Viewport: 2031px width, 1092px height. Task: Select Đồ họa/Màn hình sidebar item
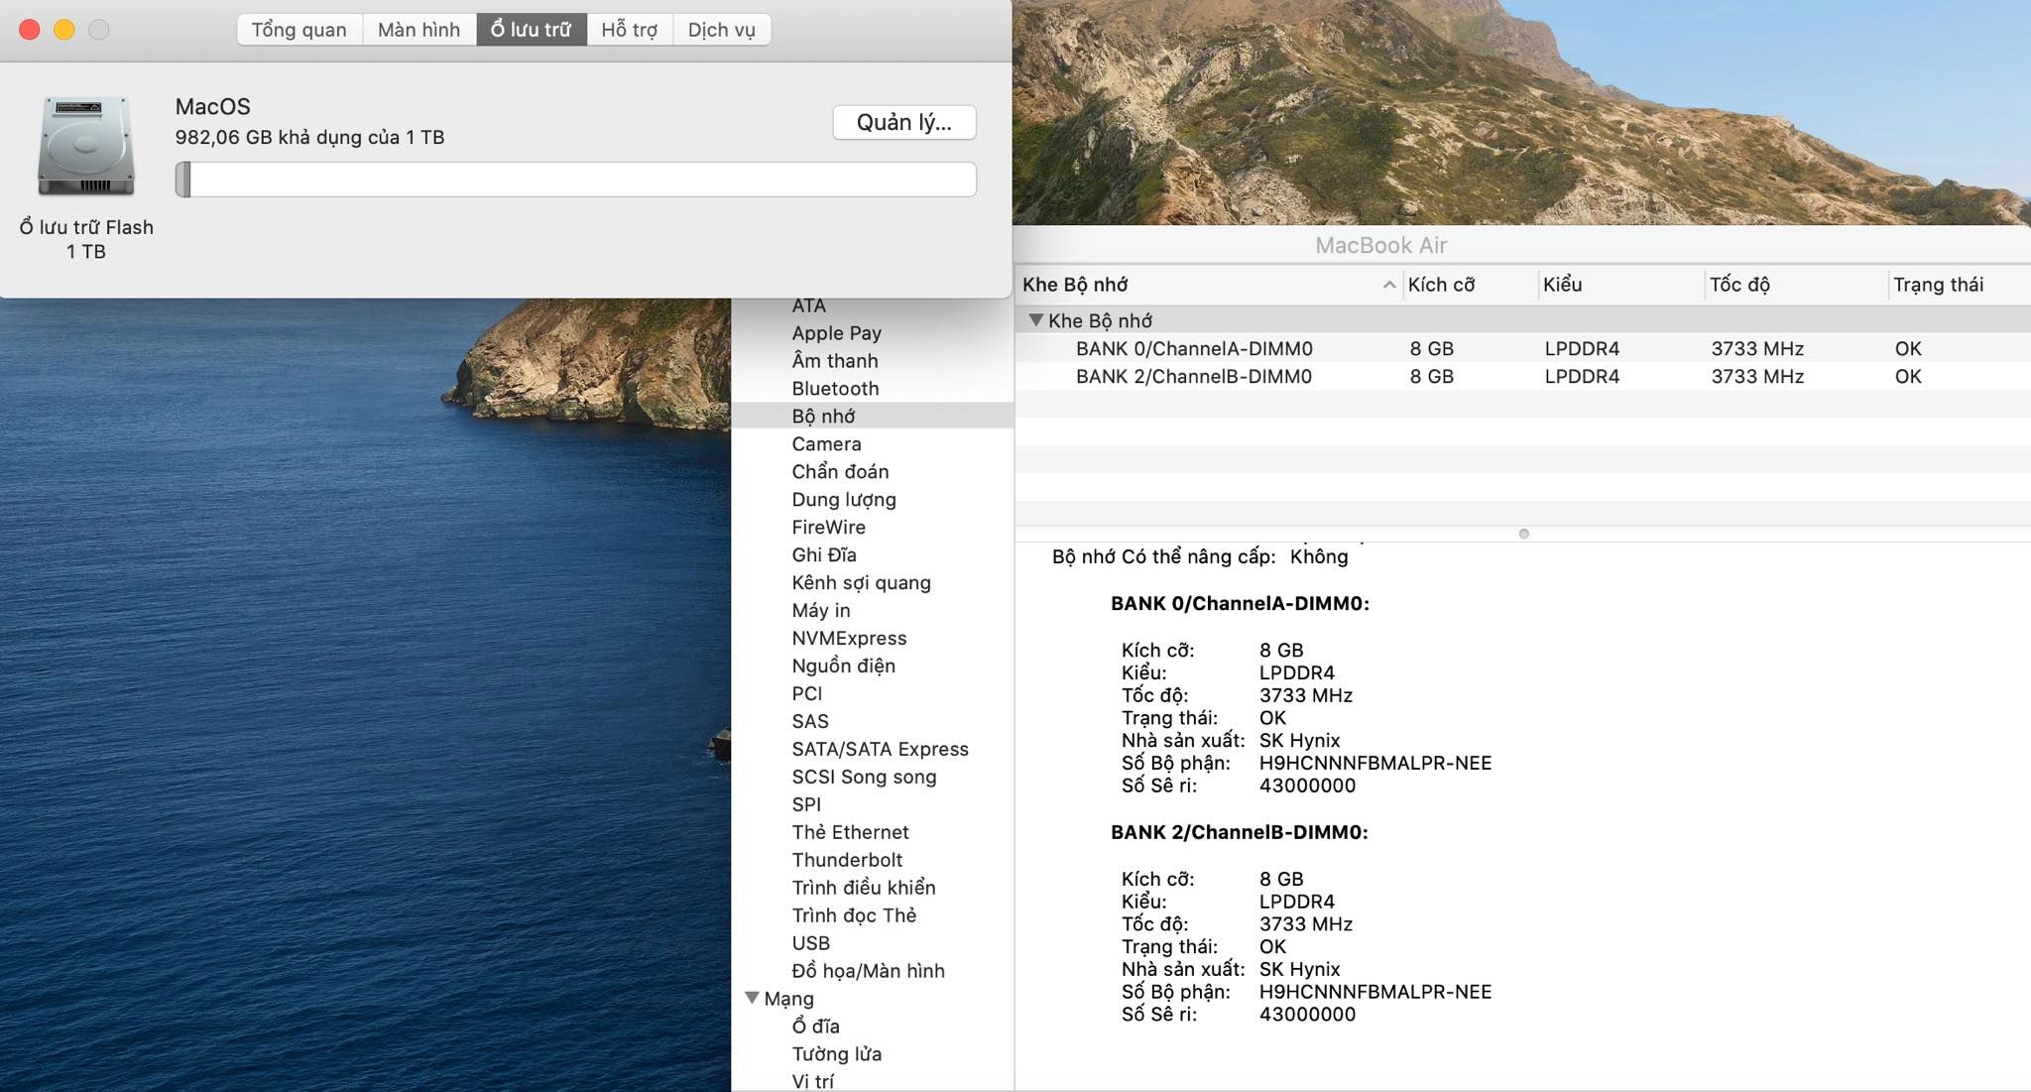click(x=868, y=971)
